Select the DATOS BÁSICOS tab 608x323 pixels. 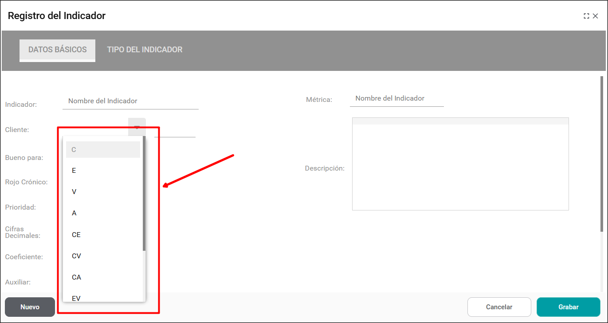(58, 50)
